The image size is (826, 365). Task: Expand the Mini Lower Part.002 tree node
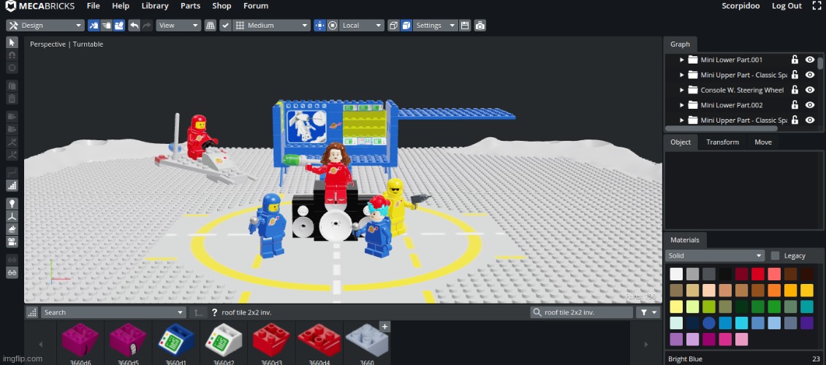click(x=682, y=105)
